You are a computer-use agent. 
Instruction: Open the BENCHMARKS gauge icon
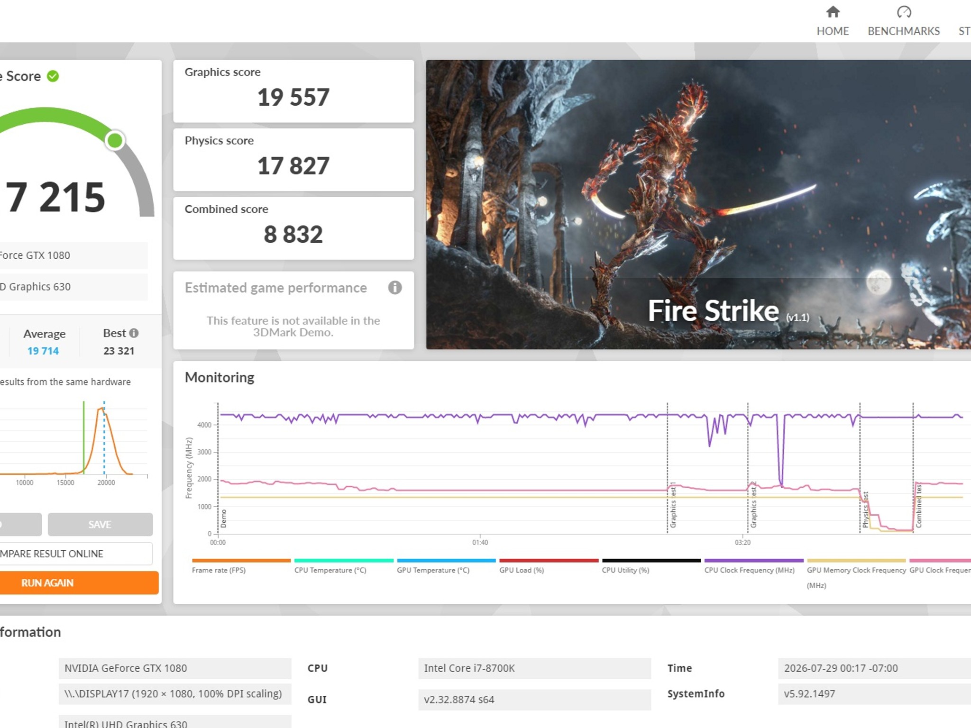tap(904, 12)
